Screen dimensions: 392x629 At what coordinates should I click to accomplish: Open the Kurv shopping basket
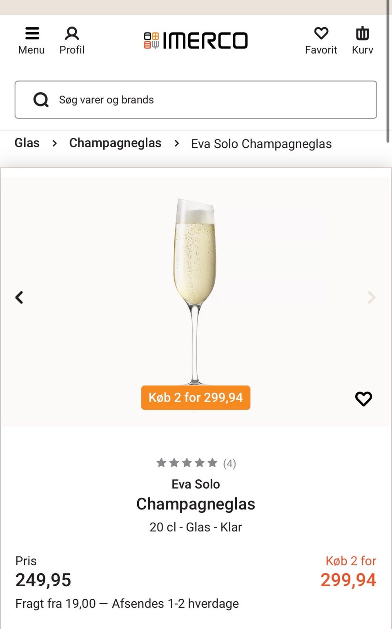(x=362, y=34)
